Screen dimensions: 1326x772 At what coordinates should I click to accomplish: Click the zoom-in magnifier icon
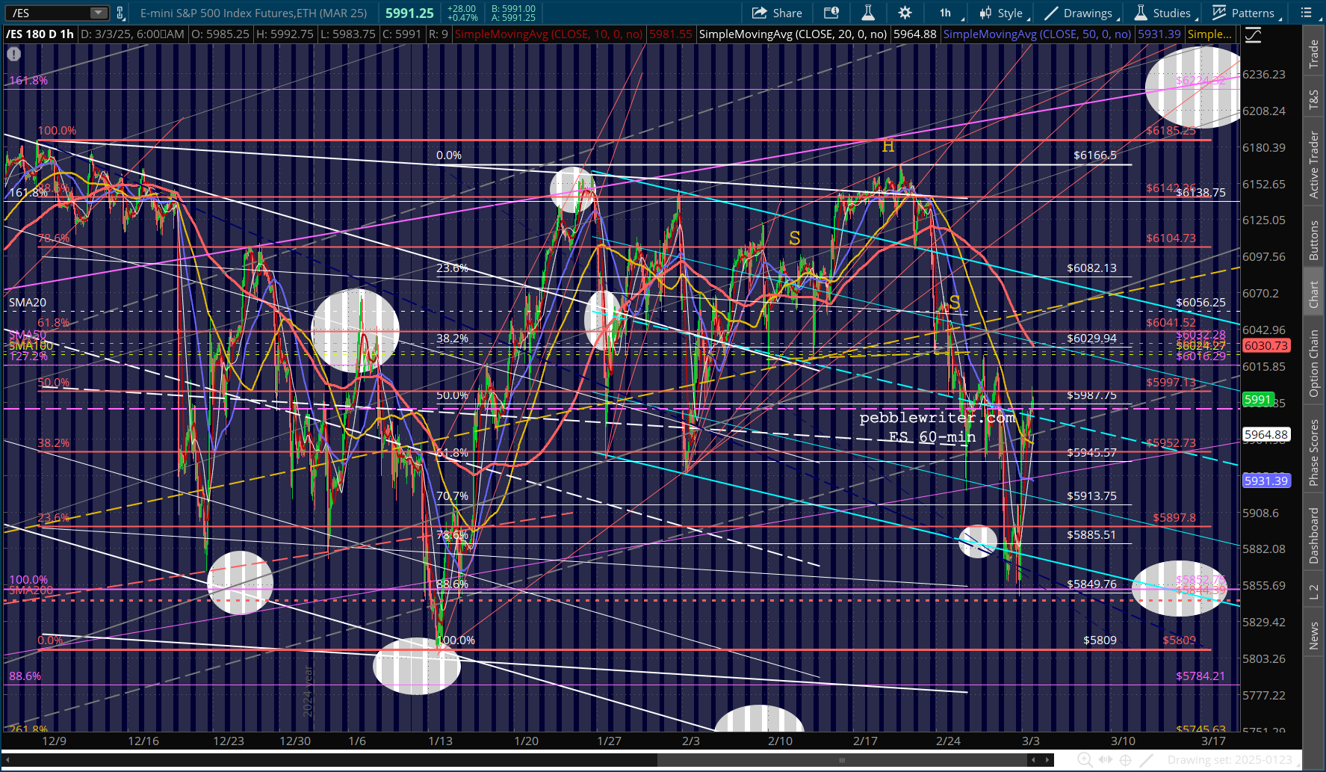coord(1085,760)
